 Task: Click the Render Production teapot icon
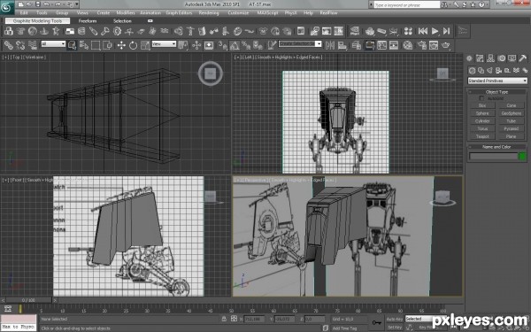click(x=446, y=45)
